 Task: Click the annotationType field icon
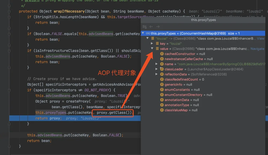tap(162, 105)
